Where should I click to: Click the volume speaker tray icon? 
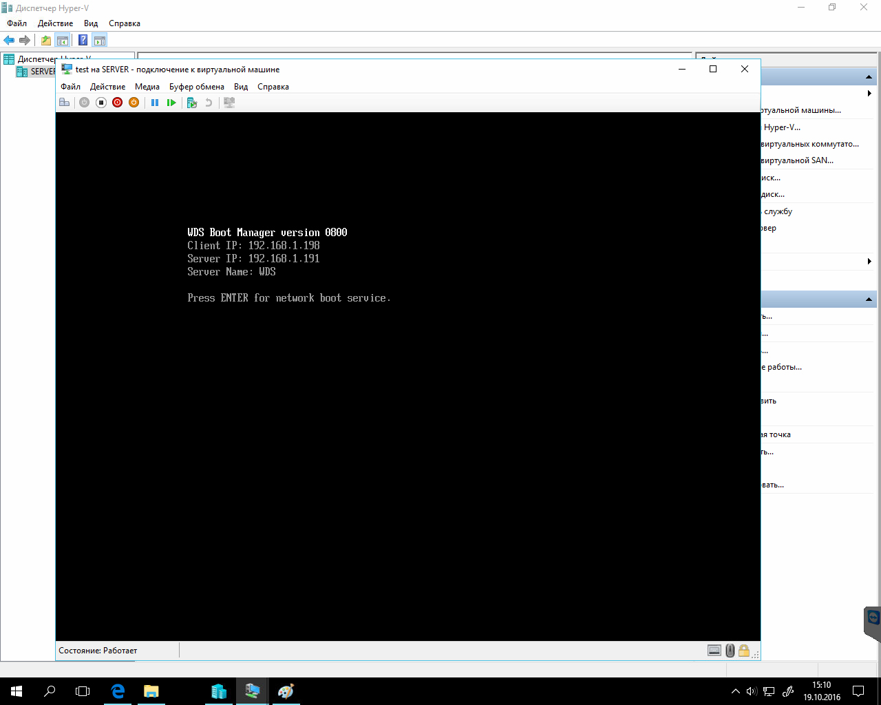point(752,691)
